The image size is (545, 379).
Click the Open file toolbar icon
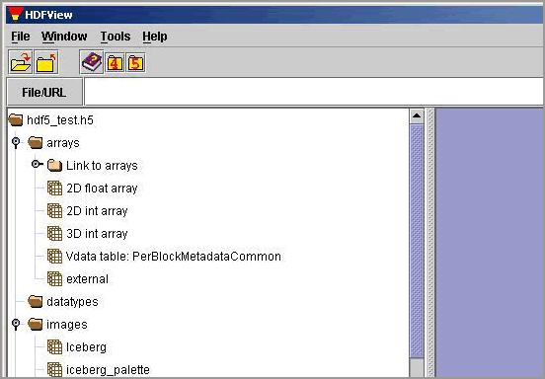[21, 62]
